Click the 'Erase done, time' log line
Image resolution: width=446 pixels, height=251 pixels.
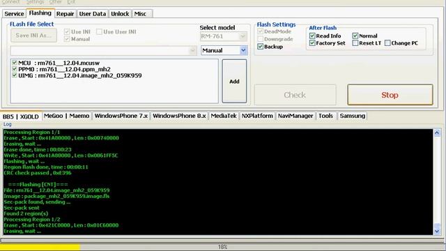click(x=38, y=149)
